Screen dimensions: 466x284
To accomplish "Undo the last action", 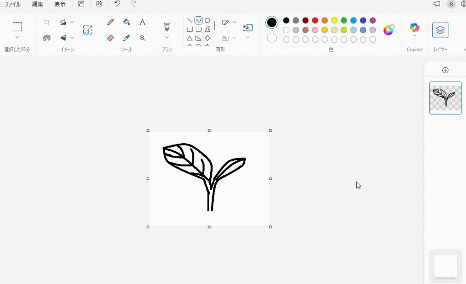I will 117,4.
